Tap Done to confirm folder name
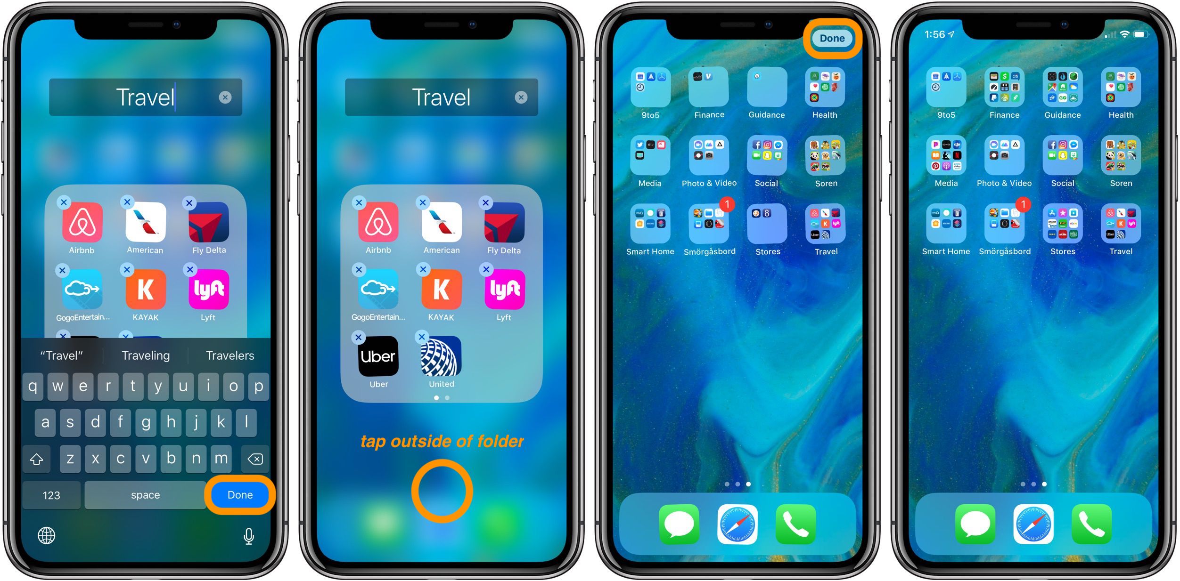This screenshot has width=1180, height=581. click(x=238, y=494)
